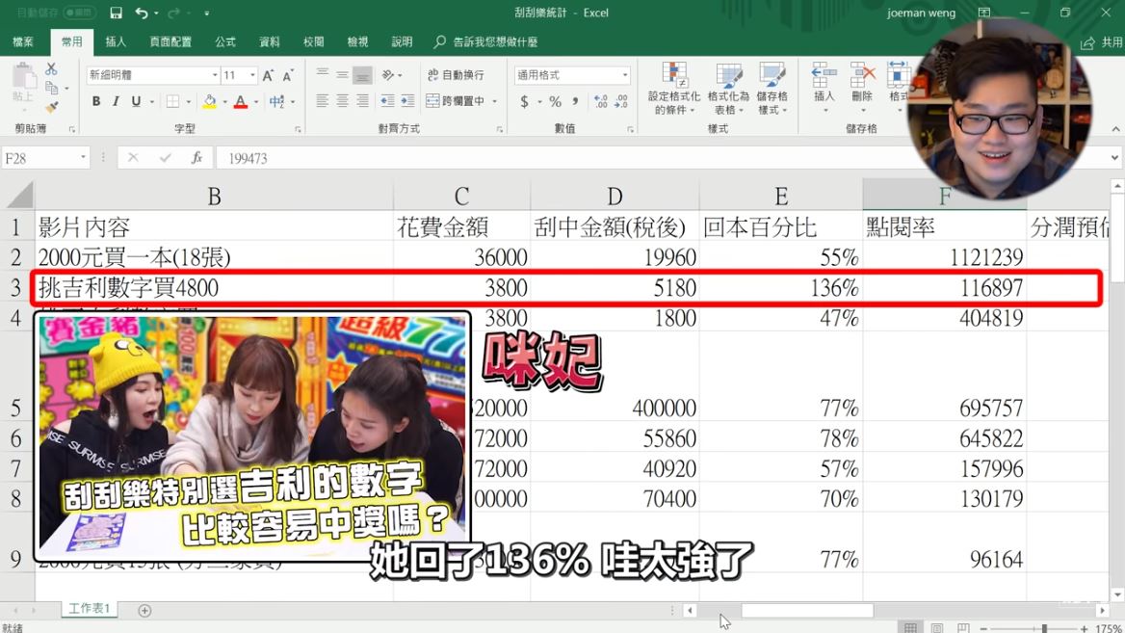Select the 工作表1 sheet tab
1125x633 pixels.
point(90,609)
